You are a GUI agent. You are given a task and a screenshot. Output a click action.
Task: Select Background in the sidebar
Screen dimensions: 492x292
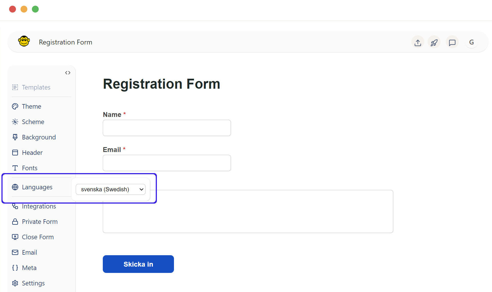(39, 137)
